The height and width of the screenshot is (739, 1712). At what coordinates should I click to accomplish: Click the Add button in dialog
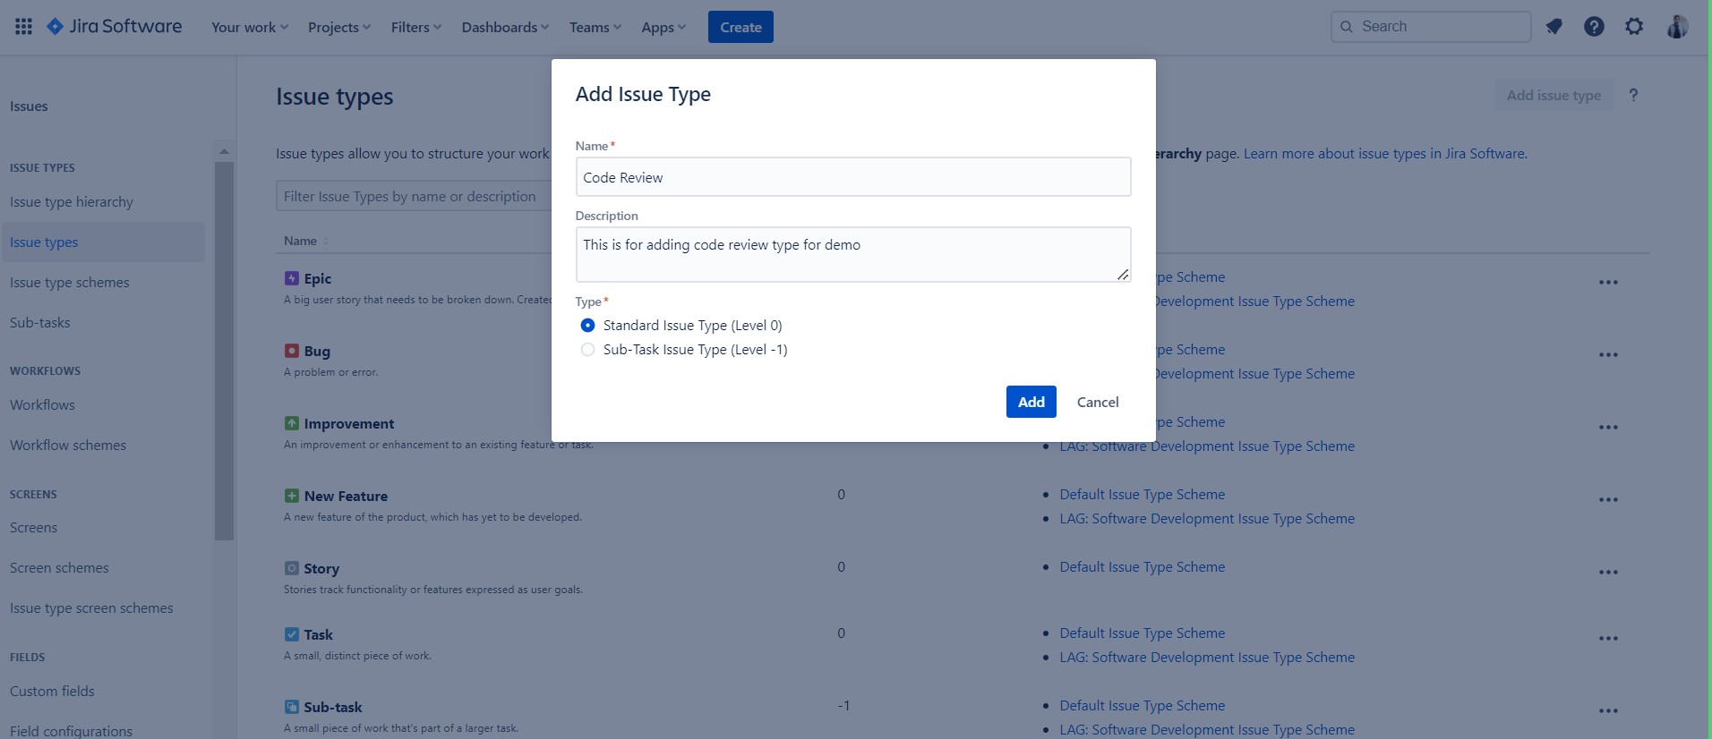1031,403
